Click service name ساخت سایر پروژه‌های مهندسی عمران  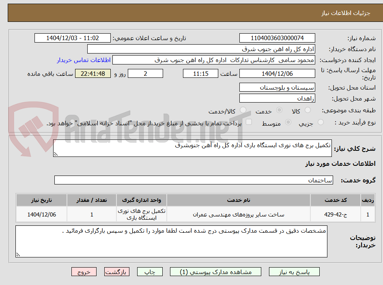[x=239, y=214]
